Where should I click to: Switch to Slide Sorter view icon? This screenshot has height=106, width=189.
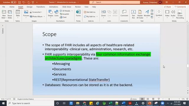148,99
